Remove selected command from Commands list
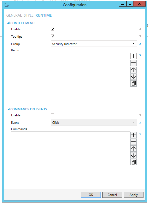Viewport: 148px width, 203px height. tap(133, 142)
